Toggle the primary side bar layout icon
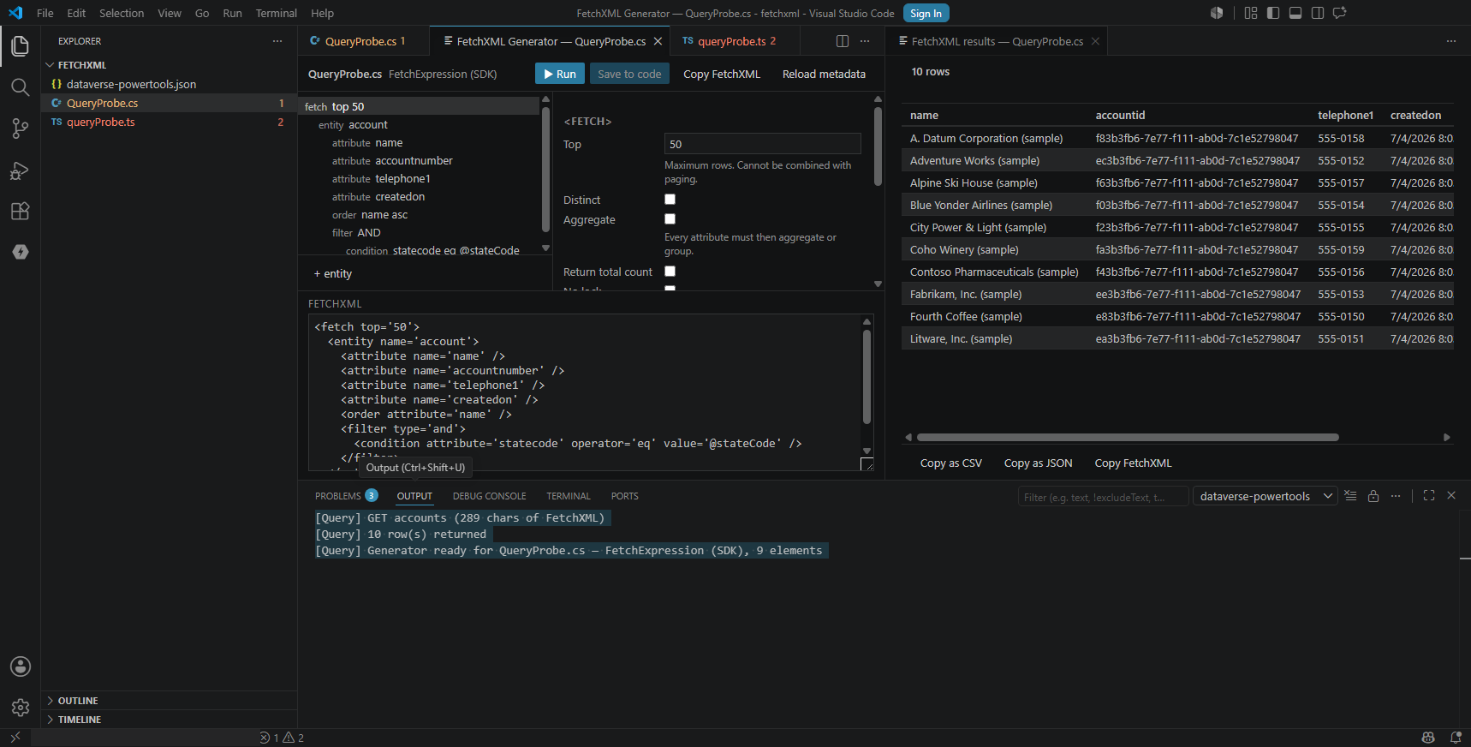 point(1273,13)
